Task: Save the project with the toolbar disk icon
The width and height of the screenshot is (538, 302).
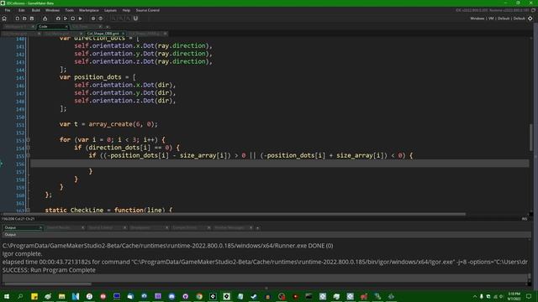Action: [32, 18]
